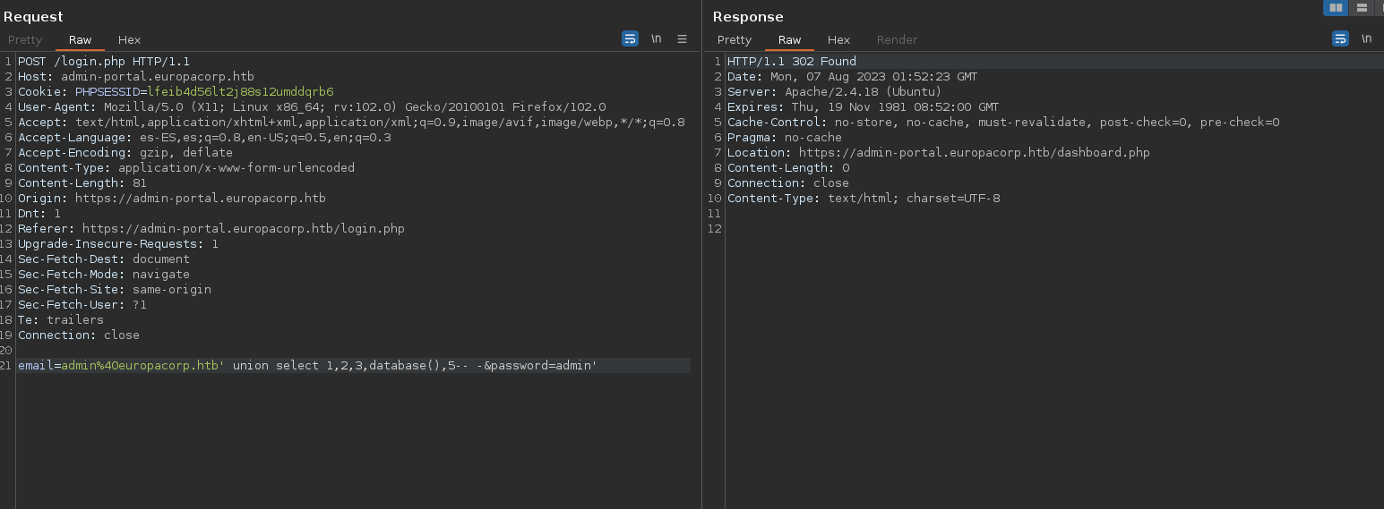Toggle non-printable characters in Request panel
This screenshot has width=1384, height=509.
point(656,38)
